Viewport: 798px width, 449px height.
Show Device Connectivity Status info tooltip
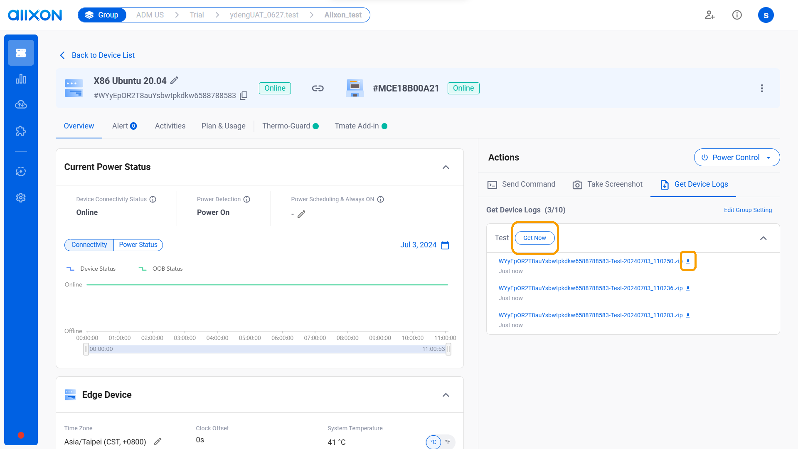point(153,199)
